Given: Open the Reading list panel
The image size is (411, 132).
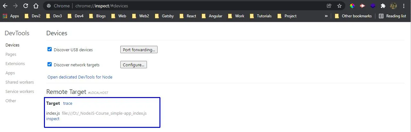Looking at the screenshot, I should pyautogui.click(x=392, y=16).
